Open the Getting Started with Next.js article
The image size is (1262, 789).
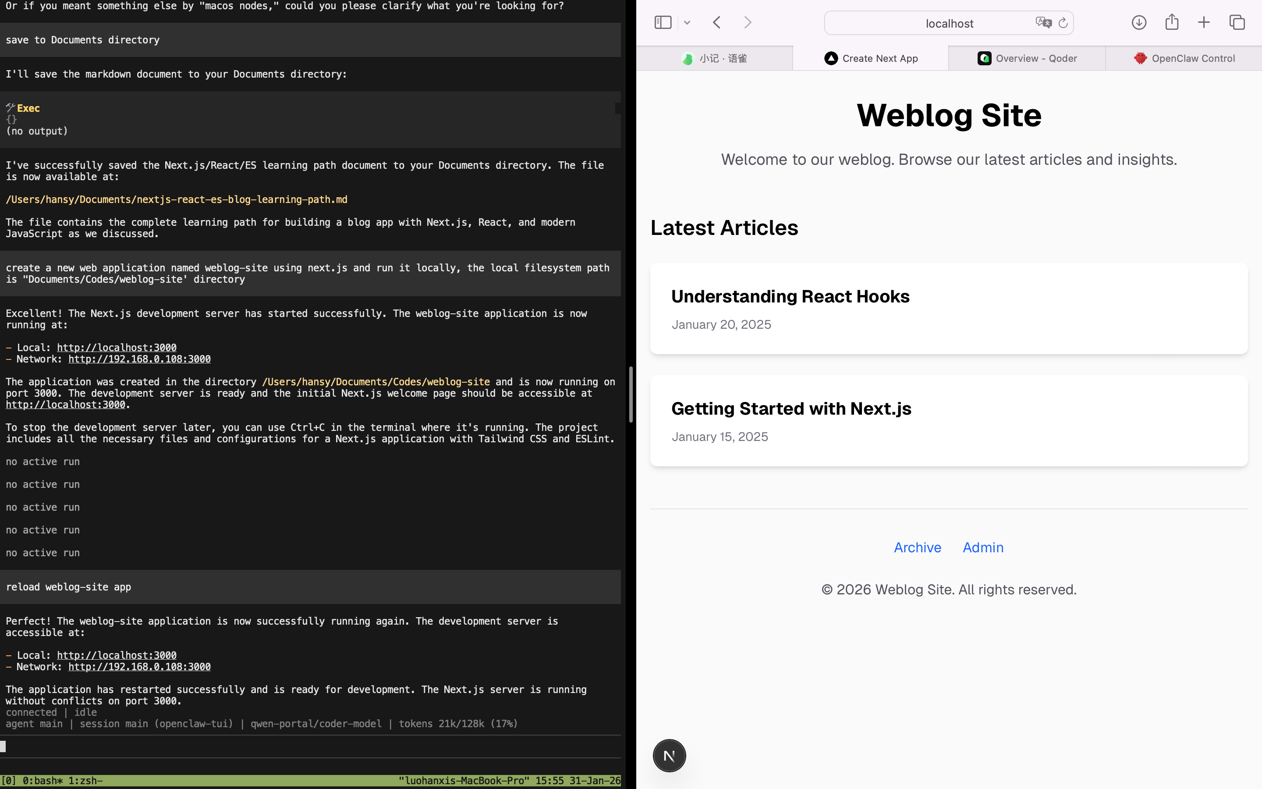pyautogui.click(x=791, y=409)
